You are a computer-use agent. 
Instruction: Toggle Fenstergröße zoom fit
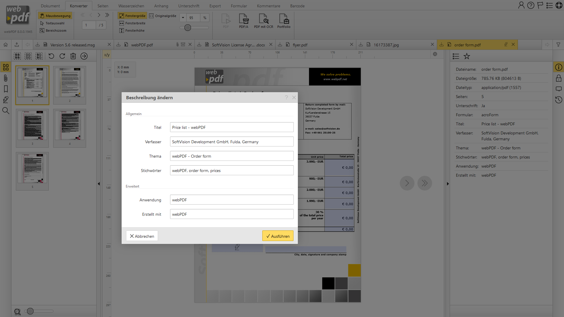coord(132,16)
